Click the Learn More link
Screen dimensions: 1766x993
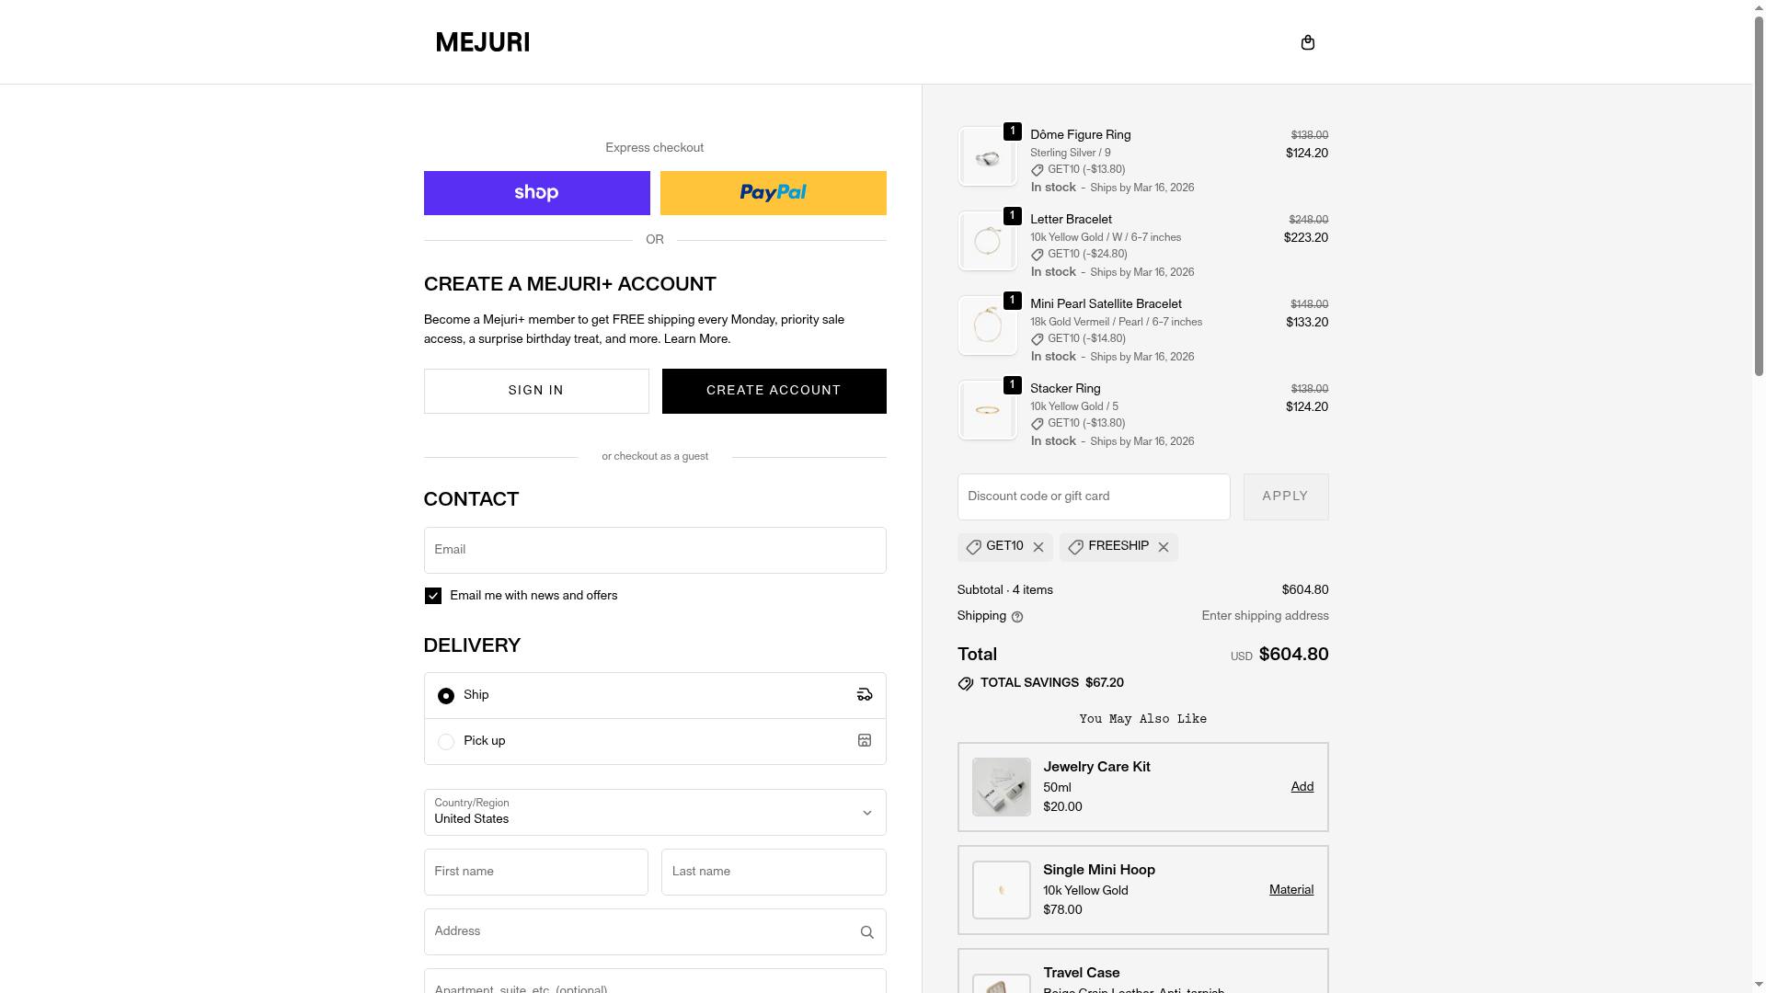(x=696, y=339)
